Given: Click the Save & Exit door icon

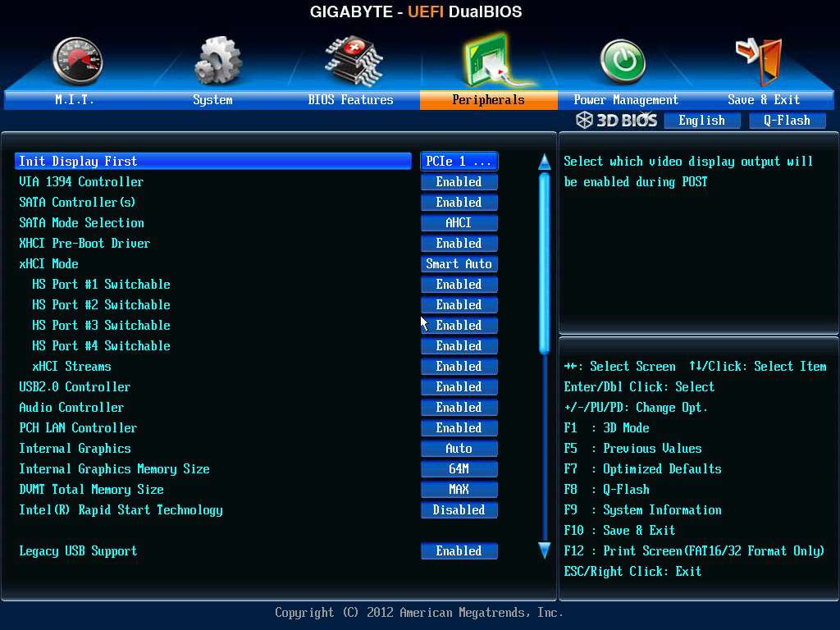Looking at the screenshot, I should pyautogui.click(x=760, y=61).
